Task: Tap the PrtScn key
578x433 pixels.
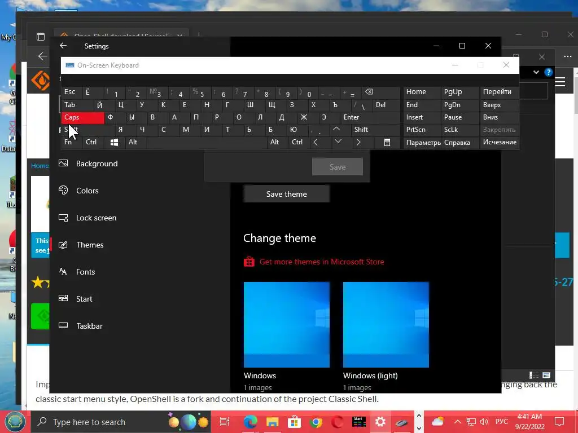Action: (x=422, y=130)
